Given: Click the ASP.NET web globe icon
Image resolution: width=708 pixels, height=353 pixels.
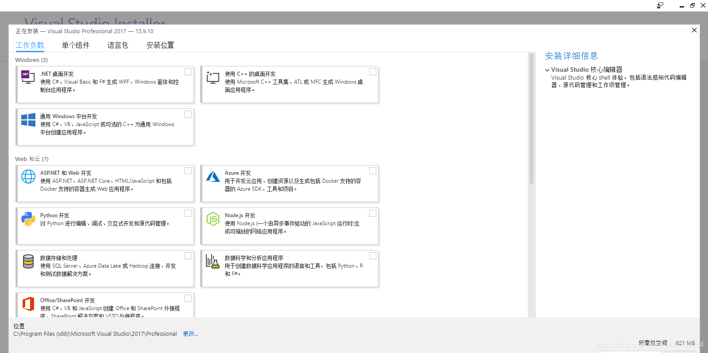Looking at the screenshot, I should 28,176.
